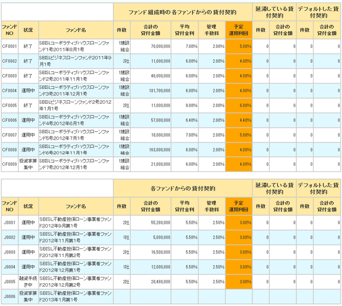Viewport: 342px width, 306px height.
Task: Select fund name ending 2013年1月第1号
Action: coord(75,296)
